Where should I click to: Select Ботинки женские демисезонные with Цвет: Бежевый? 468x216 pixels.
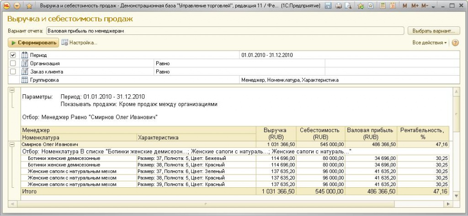tap(79, 158)
